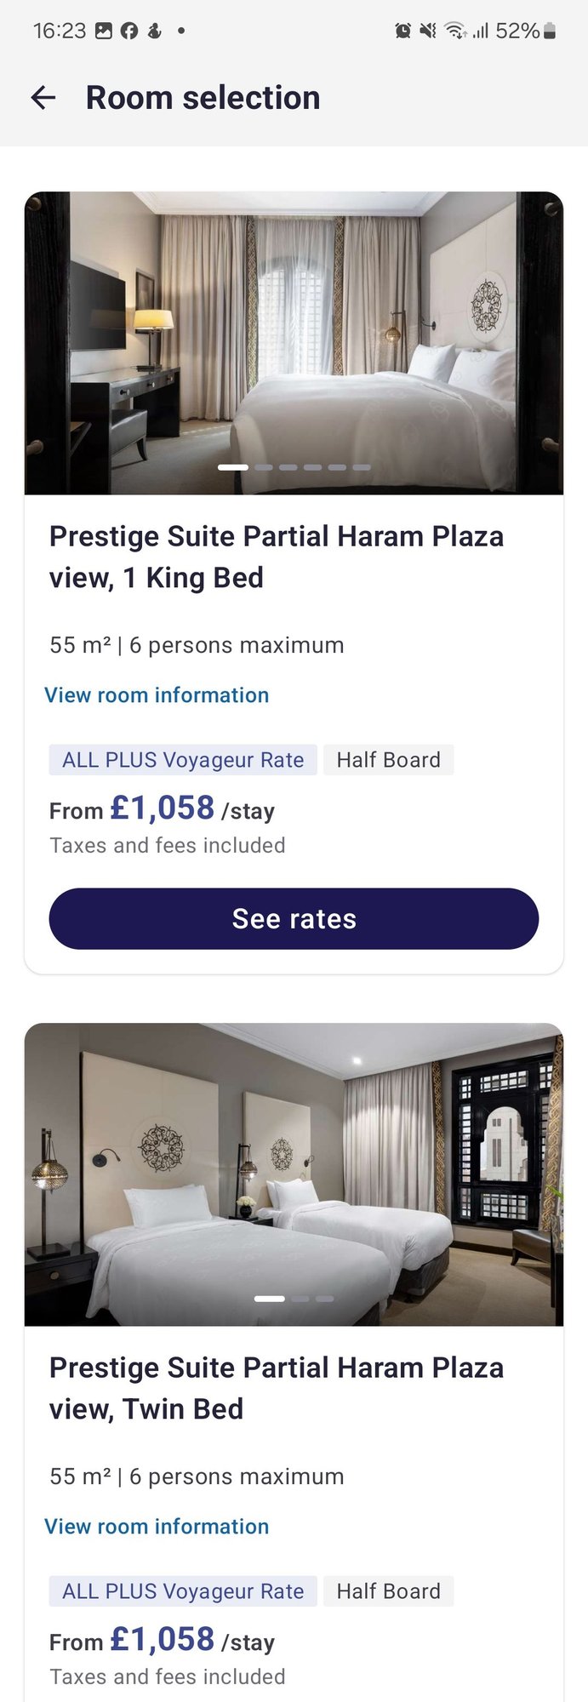The image size is (588, 1702).
Task: Tap the battery indicator icon
Action: [x=550, y=31]
